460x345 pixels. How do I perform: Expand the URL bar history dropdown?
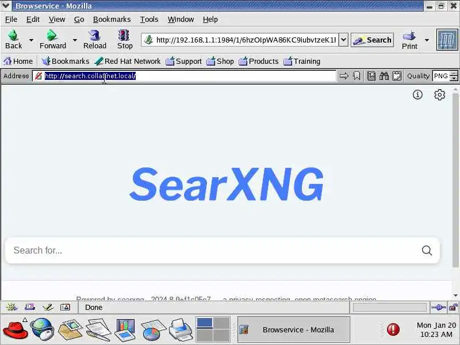(x=343, y=40)
